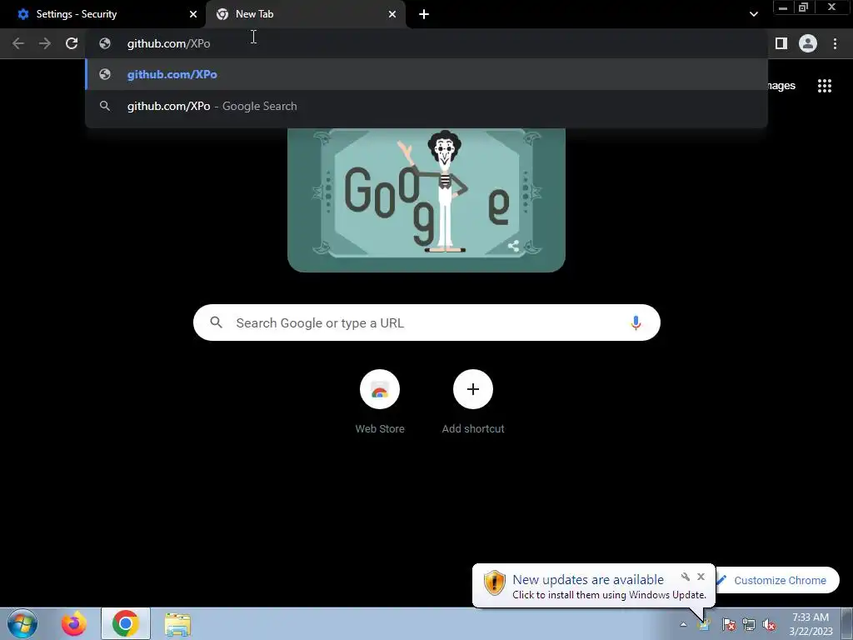Click the globe icon in the address bar

pyautogui.click(x=105, y=43)
